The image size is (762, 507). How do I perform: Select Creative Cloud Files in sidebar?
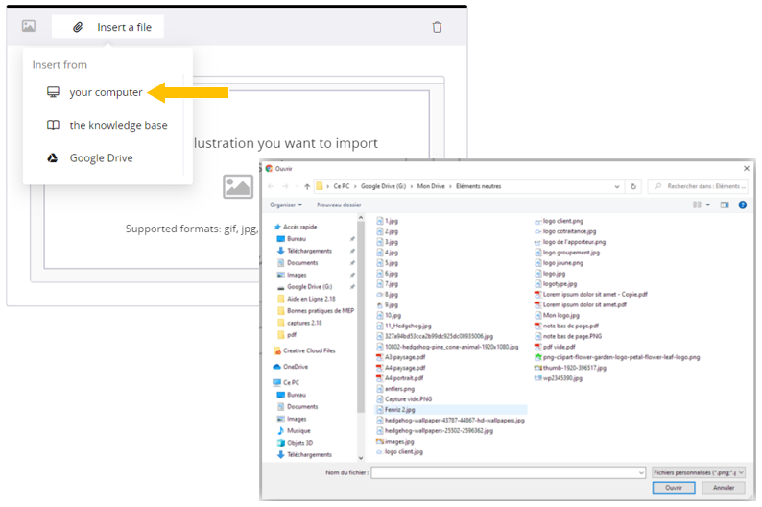308,350
